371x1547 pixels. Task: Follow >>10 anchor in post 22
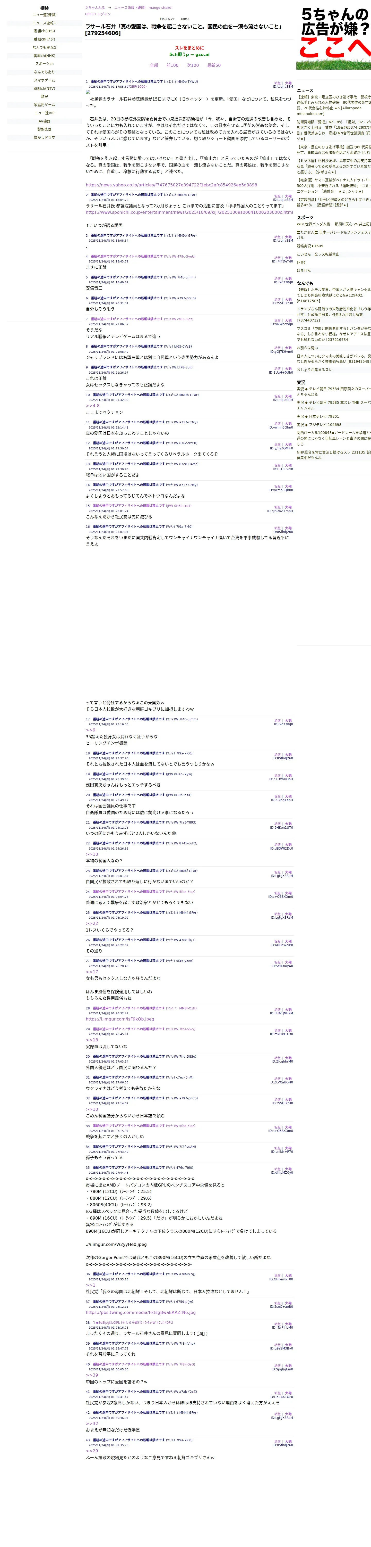click(x=92, y=854)
